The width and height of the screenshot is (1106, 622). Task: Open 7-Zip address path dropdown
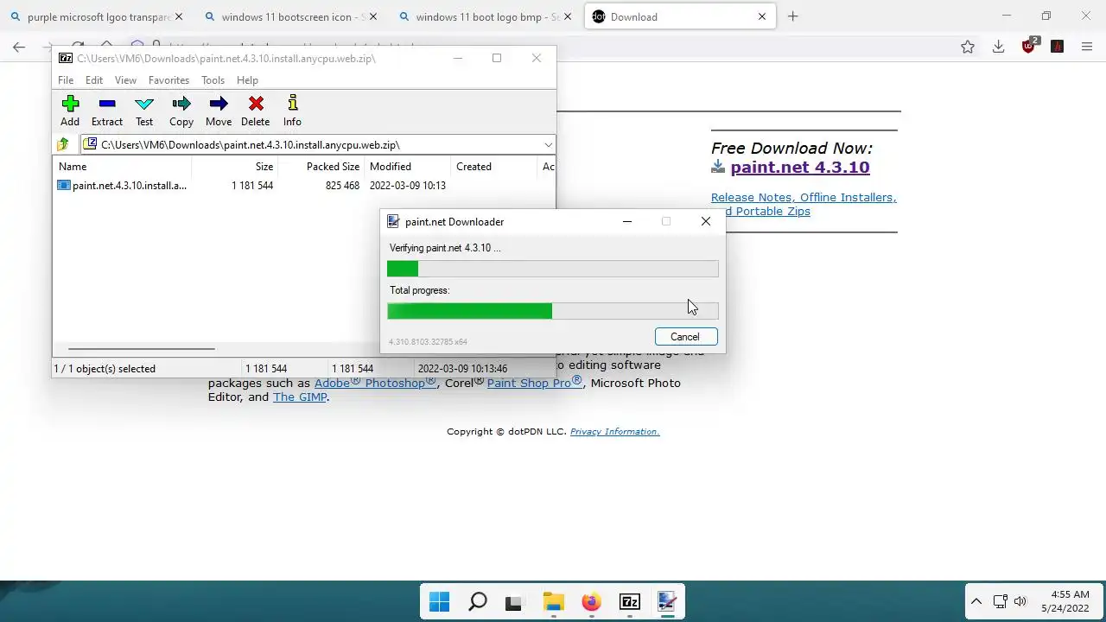(548, 144)
